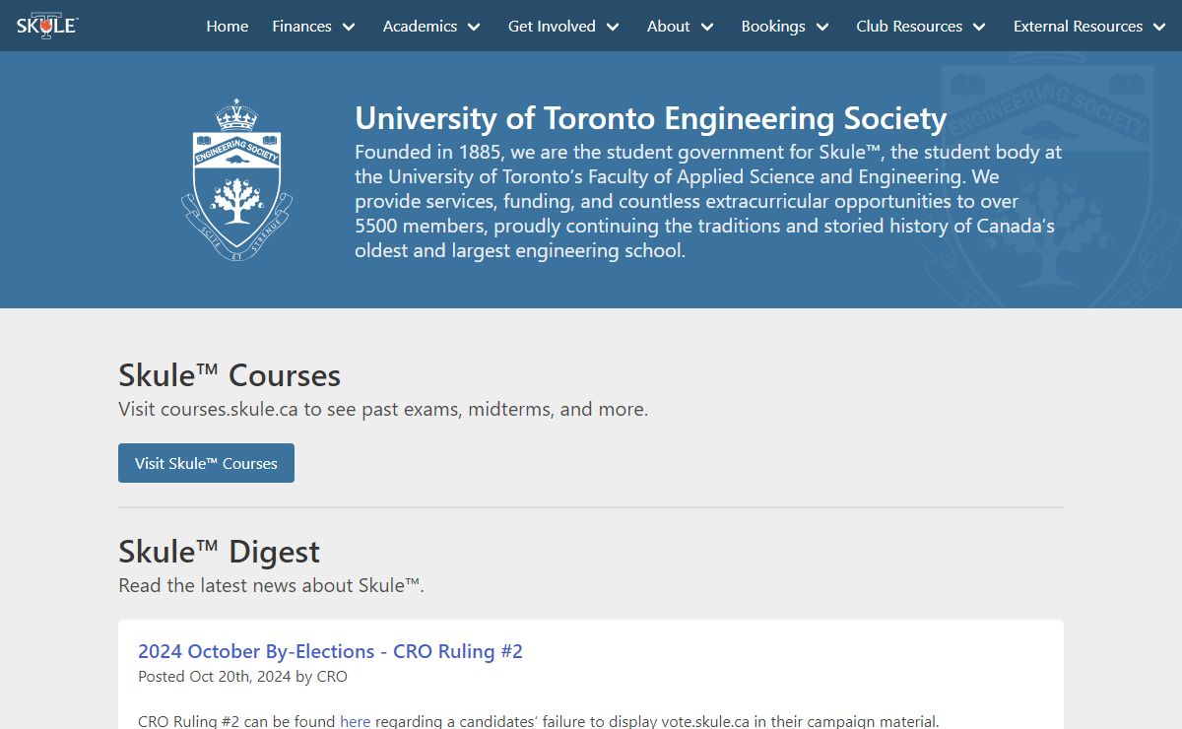Screen dimensions: 1182x729
Task: Click 'Posted Oct 20th, 2024 by CRO' text
Action: click(x=242, y=677)
